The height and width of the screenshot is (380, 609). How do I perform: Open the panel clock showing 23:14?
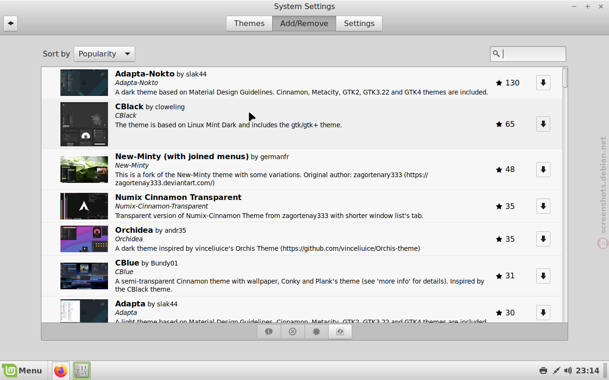point(588,370)
